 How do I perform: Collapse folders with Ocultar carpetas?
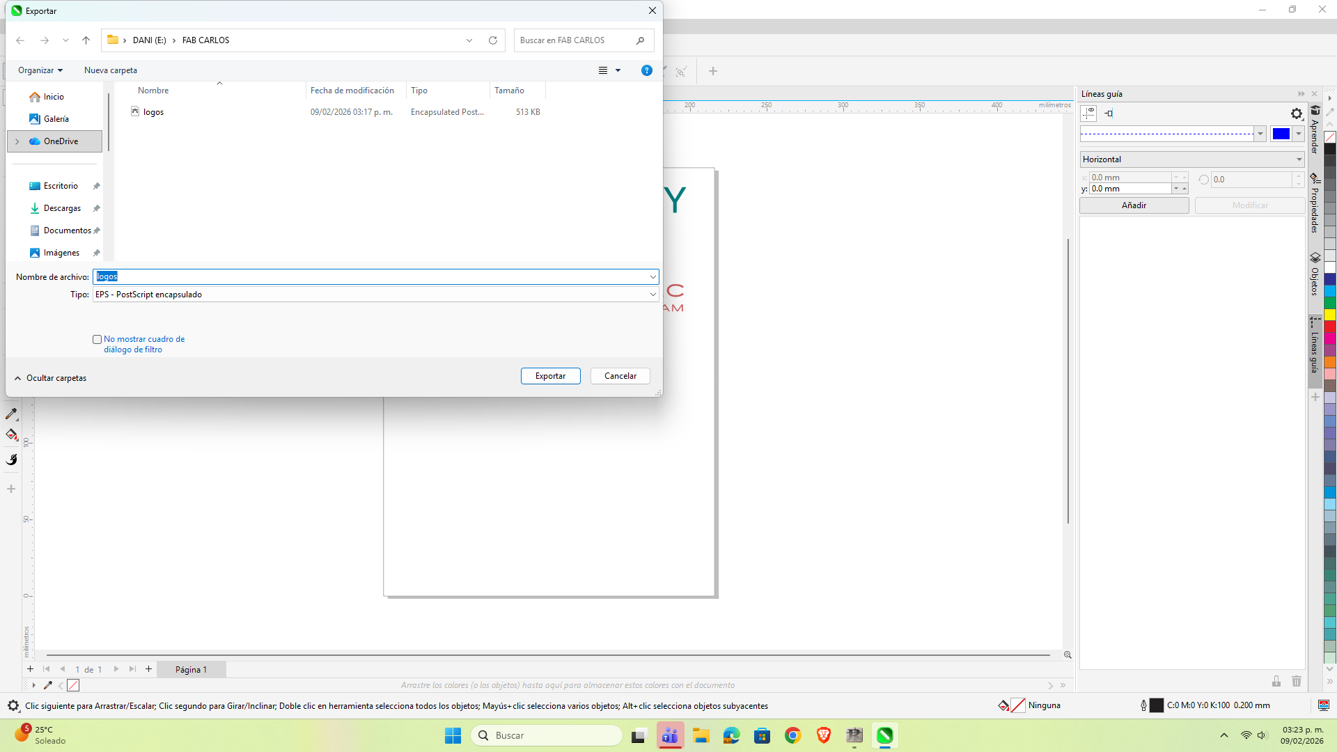(50, 378)
